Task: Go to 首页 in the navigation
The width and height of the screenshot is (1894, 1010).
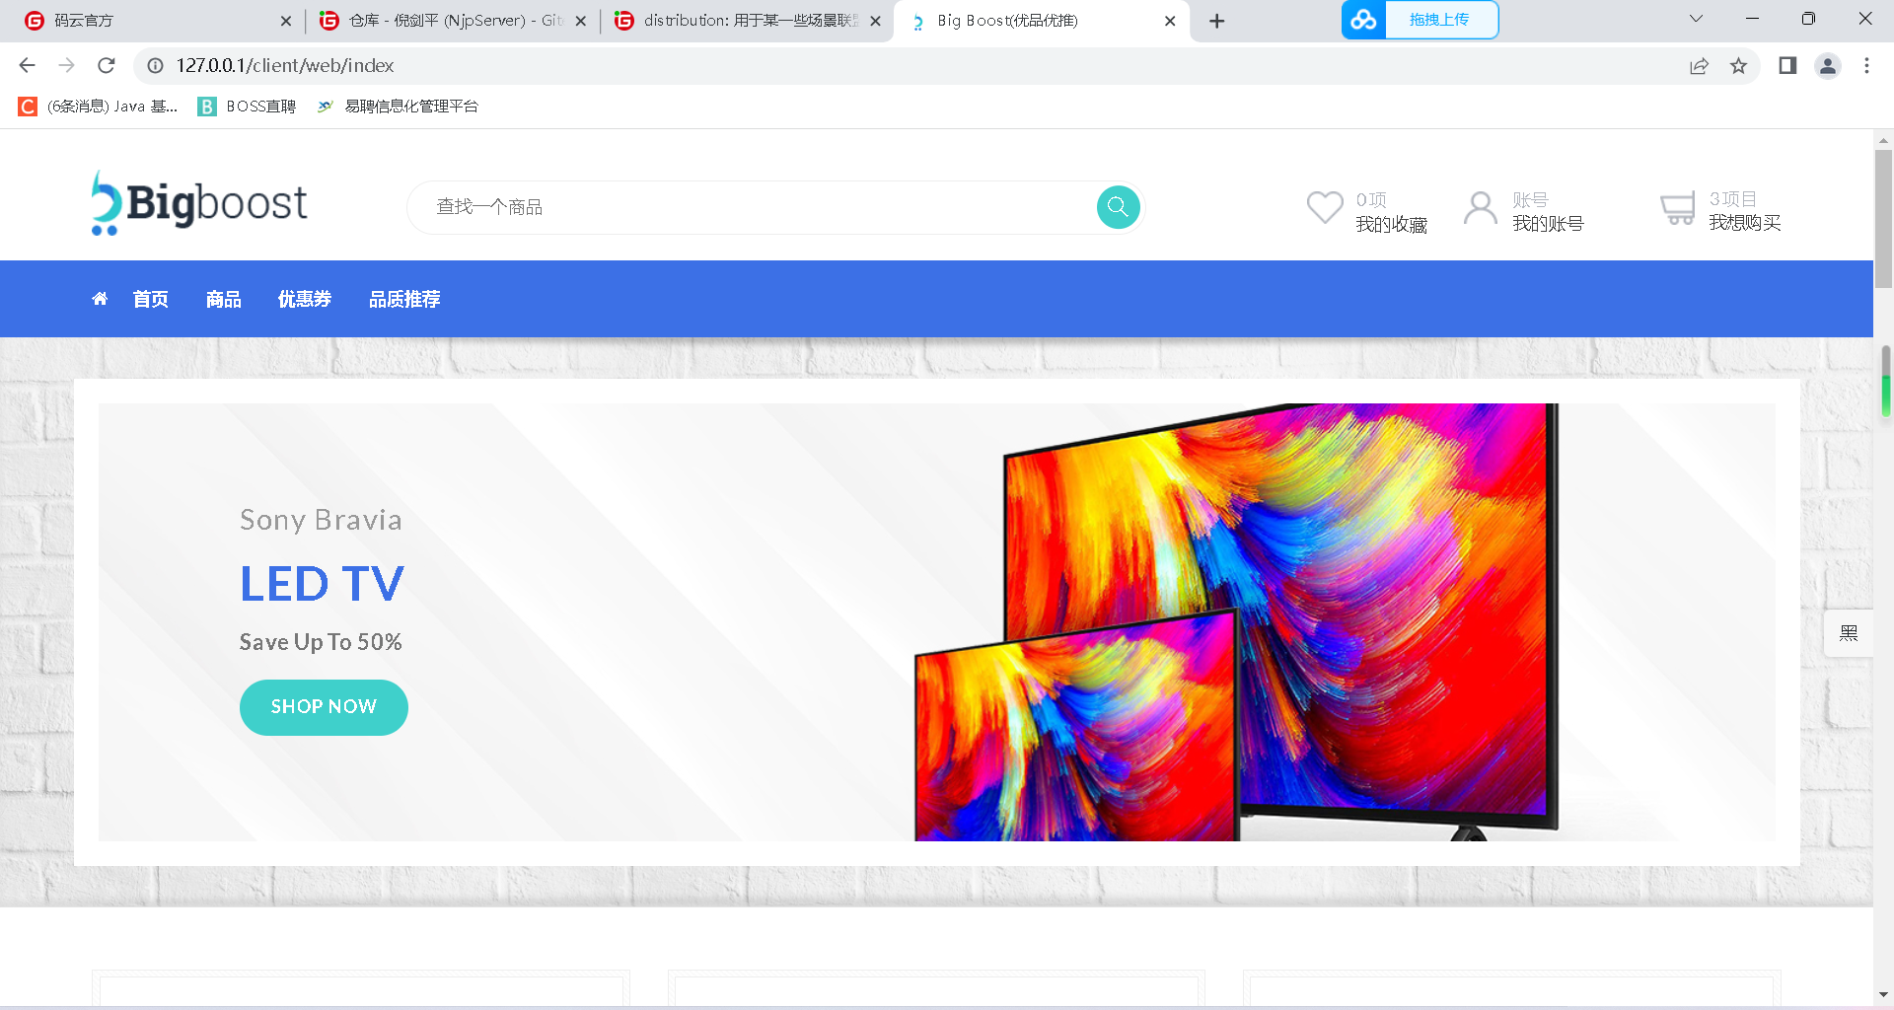Action: click(151, 299)
